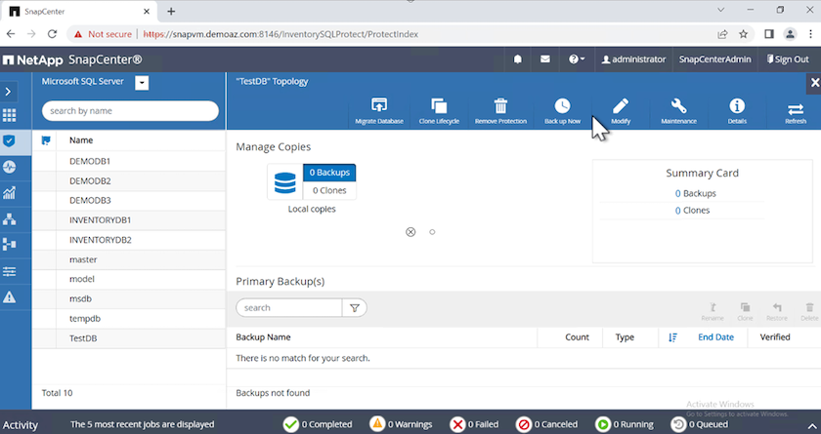
Task: Select TestDB database row
Action: (129, 338)
